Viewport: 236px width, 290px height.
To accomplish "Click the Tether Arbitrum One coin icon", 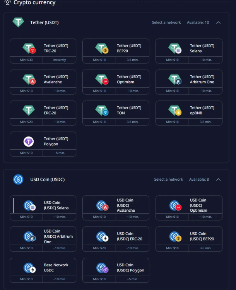I will pyautogui.click(x=175, y=79).
